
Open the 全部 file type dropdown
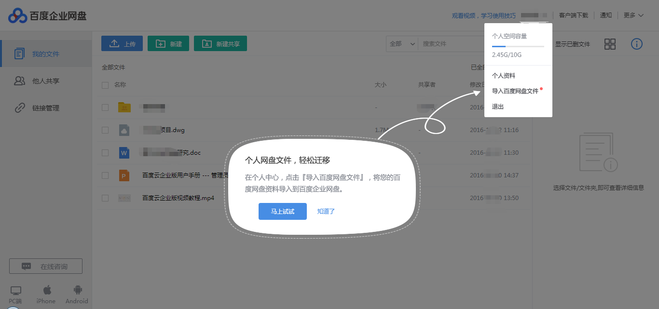[402, 43]
